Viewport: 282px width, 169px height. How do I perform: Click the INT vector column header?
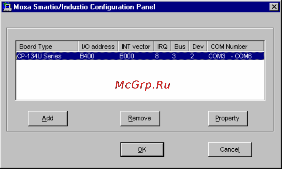(136, 47)
